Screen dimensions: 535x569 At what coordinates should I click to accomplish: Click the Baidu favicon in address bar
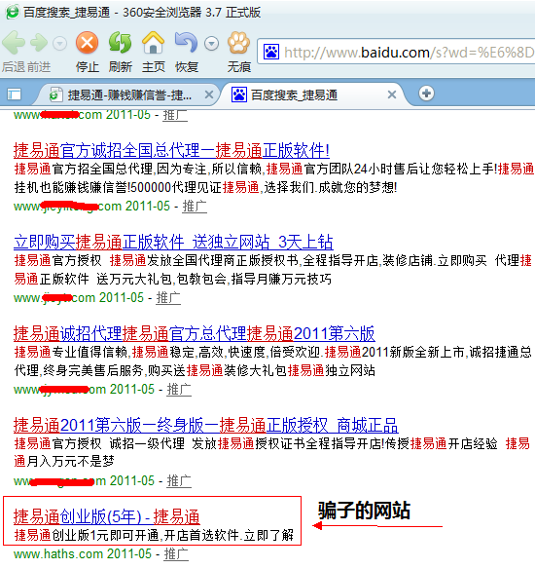pyautogui.click(x=271, y=52)
